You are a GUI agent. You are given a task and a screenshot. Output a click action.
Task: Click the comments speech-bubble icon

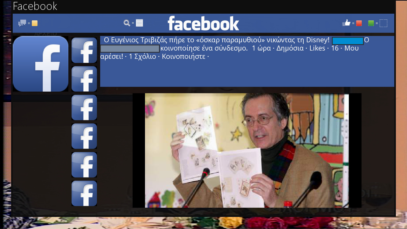pyautogui.click(x=22, y=23)
